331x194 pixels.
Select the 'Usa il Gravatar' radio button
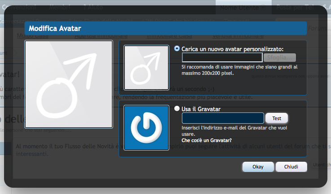177,108
